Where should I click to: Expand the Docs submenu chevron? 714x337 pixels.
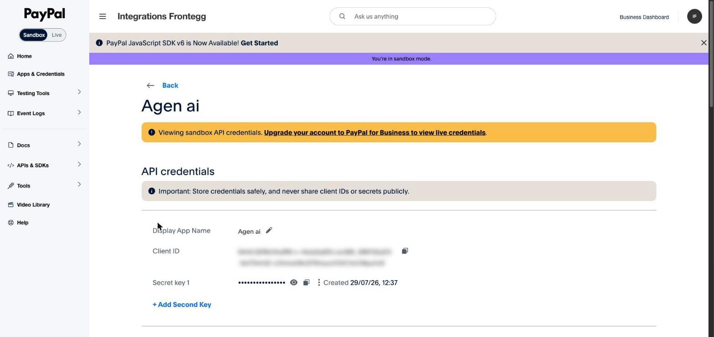[79, 144]
